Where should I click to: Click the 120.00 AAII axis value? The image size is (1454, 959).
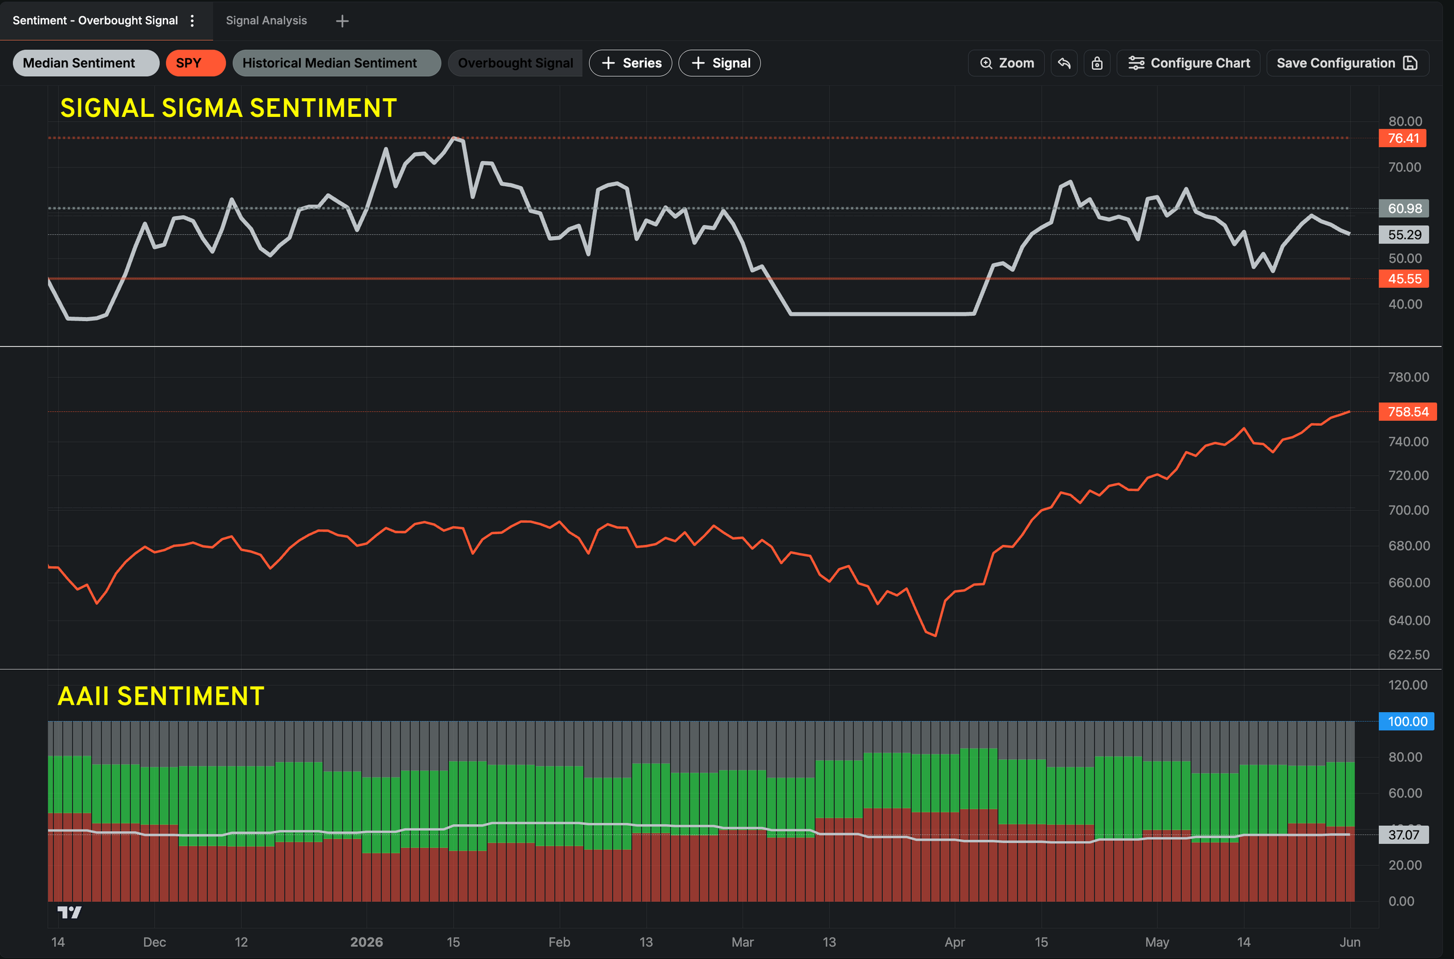click(x=1407, y=685)
